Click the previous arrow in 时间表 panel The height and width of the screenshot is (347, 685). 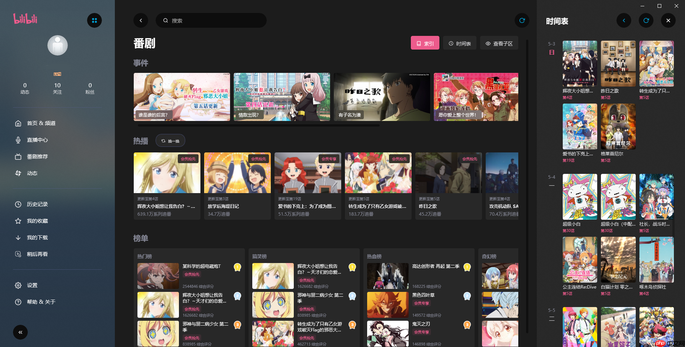(x=624, y=20)
